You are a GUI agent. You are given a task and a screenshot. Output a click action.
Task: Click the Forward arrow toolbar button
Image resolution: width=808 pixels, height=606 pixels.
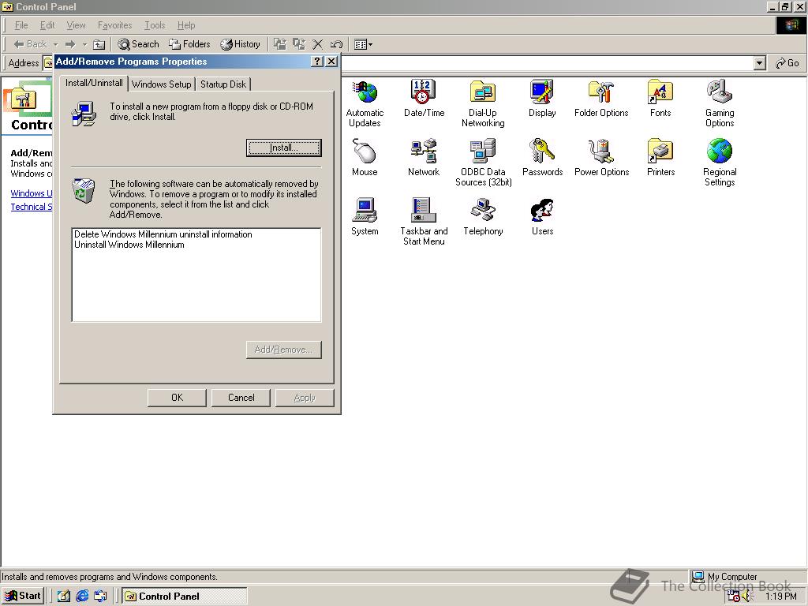coord(70,44)
